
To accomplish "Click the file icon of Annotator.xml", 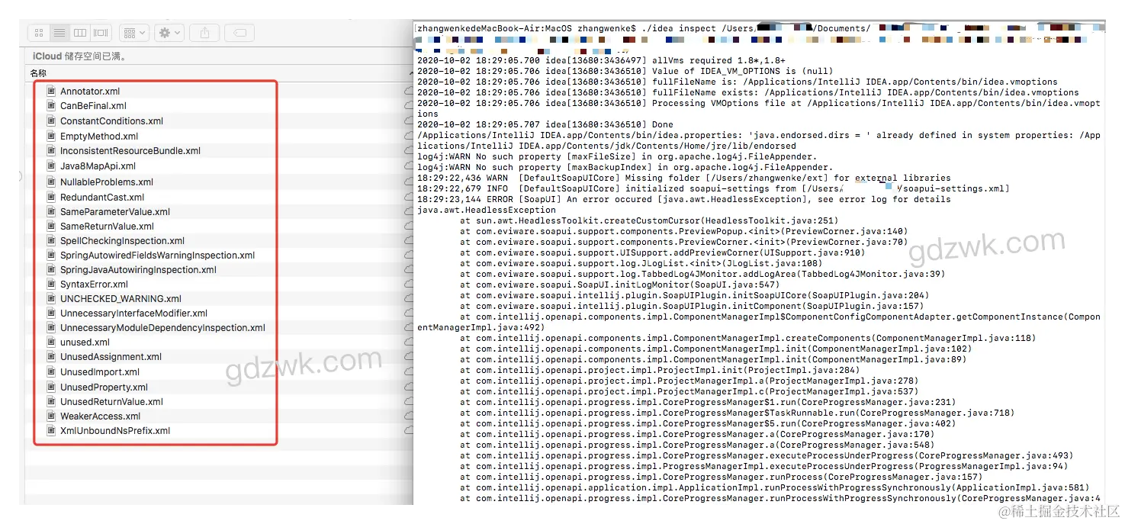I will point(52,91).
